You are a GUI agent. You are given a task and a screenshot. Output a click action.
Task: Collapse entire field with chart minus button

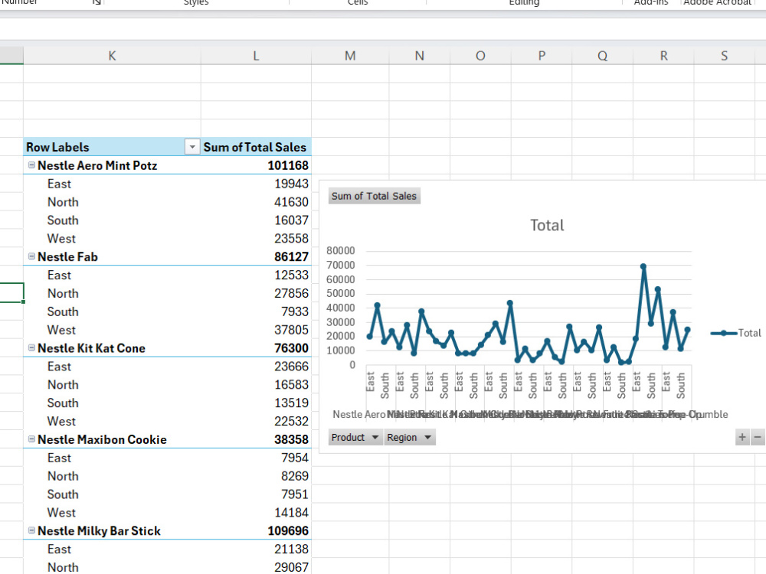pos(758,437)
